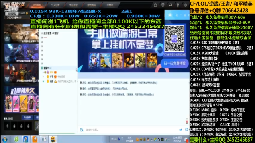Open the blue character icon on the taskbar
The height and width of the screenshot is (143, 255).
(x=25, y=139)
